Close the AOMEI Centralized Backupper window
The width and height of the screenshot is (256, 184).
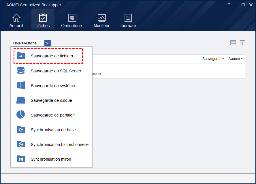click(x=251, y=5)
